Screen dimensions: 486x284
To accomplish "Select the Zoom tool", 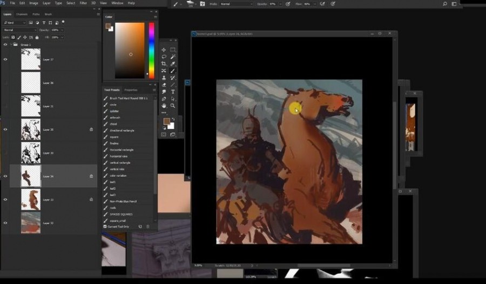I will (x=173, y=106).
